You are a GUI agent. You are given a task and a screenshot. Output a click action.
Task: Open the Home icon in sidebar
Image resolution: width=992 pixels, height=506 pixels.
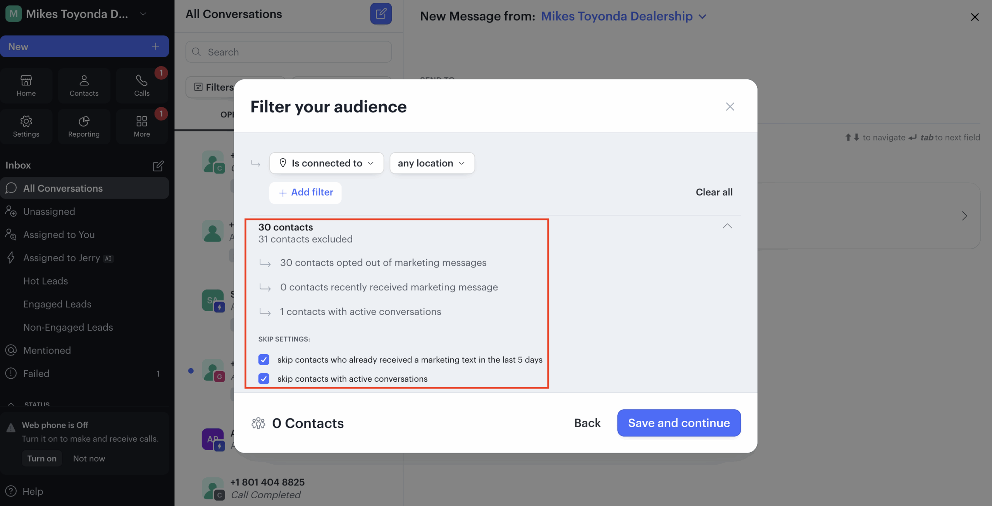click(x=26, y=86)
